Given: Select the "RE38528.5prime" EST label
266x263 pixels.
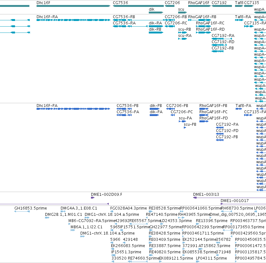Looking at the screenshot, I should click(x=164, y=208).
